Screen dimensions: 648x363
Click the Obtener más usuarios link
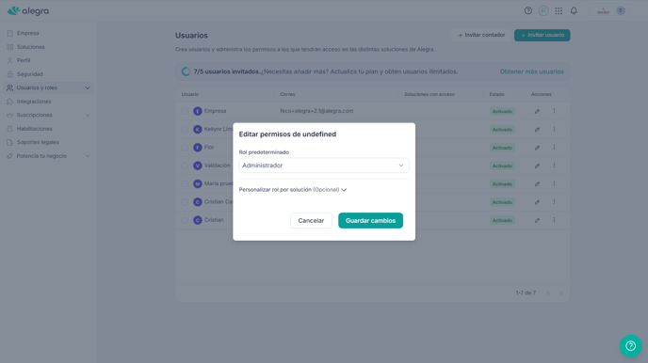[x=531, y=71]
